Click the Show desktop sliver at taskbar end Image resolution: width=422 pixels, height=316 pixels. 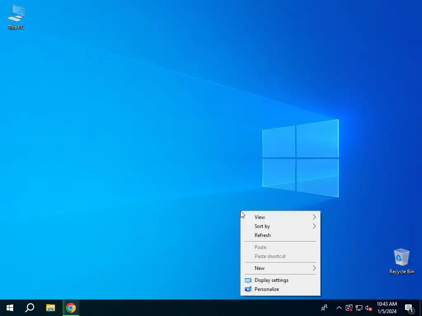click(x=421, y=308)
